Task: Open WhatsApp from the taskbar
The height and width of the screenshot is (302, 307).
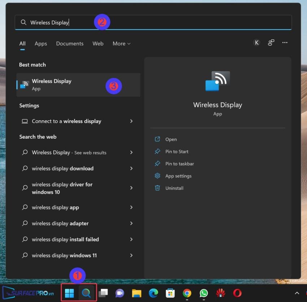Action: 203,293
